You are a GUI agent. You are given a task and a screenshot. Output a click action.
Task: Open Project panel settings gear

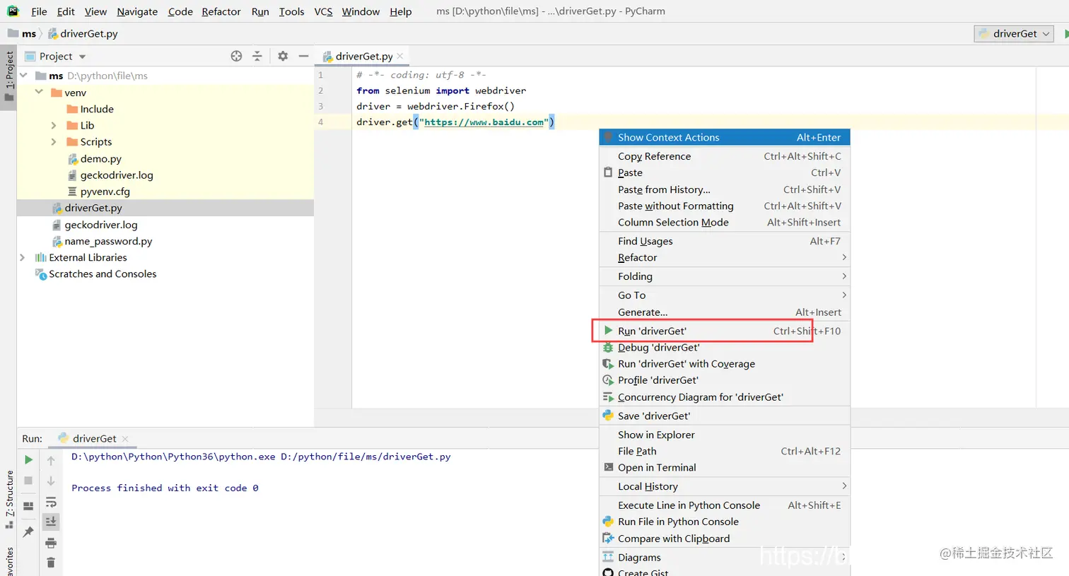283,56
